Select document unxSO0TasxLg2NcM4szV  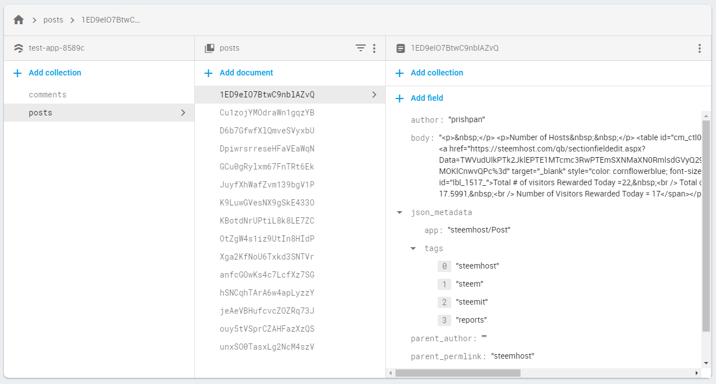(267, 347)
